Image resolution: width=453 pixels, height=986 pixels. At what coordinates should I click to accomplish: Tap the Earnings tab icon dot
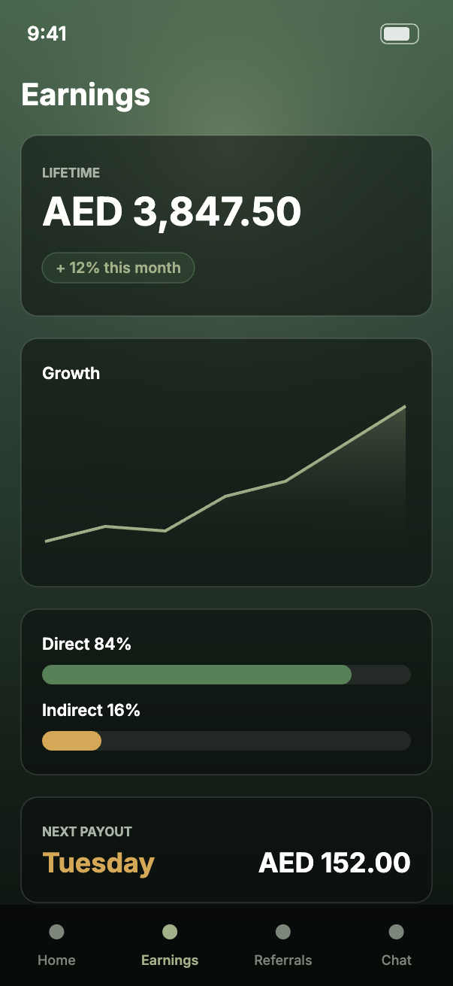pos(170,932)
